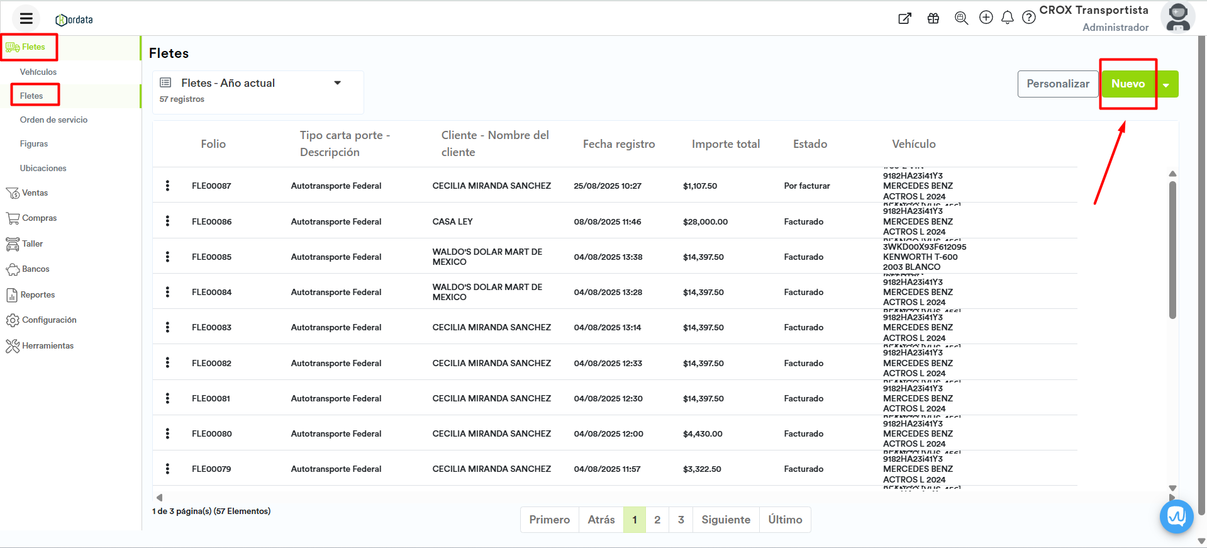Open the chat widget bubble icon
The width and height of the screenshot is (1207, 548).
pos(1176,517)
